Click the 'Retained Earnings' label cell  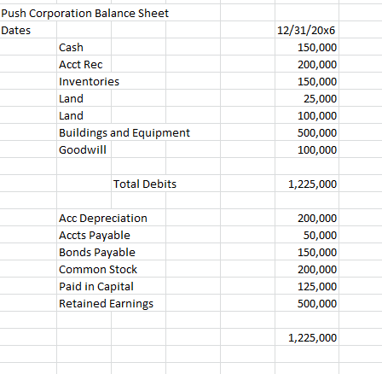106,304
